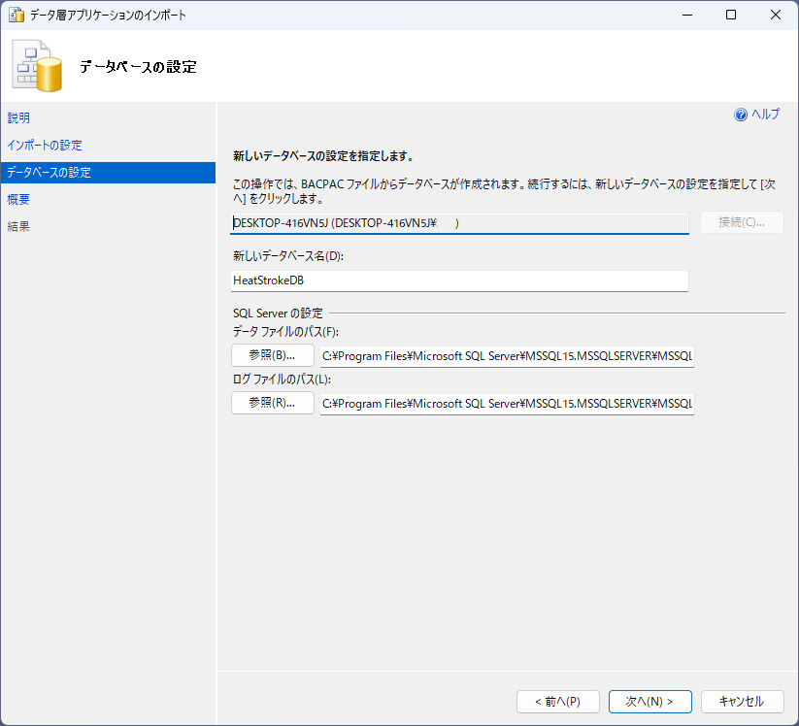Image resolution: width=799 pixels, height=726 pixels.
Task: Proceed with the 次へ(N) > button
Action: tap(649, 701)
